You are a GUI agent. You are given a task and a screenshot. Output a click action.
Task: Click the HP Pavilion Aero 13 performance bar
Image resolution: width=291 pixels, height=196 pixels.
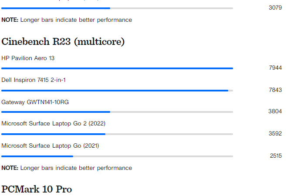point(117,68)
